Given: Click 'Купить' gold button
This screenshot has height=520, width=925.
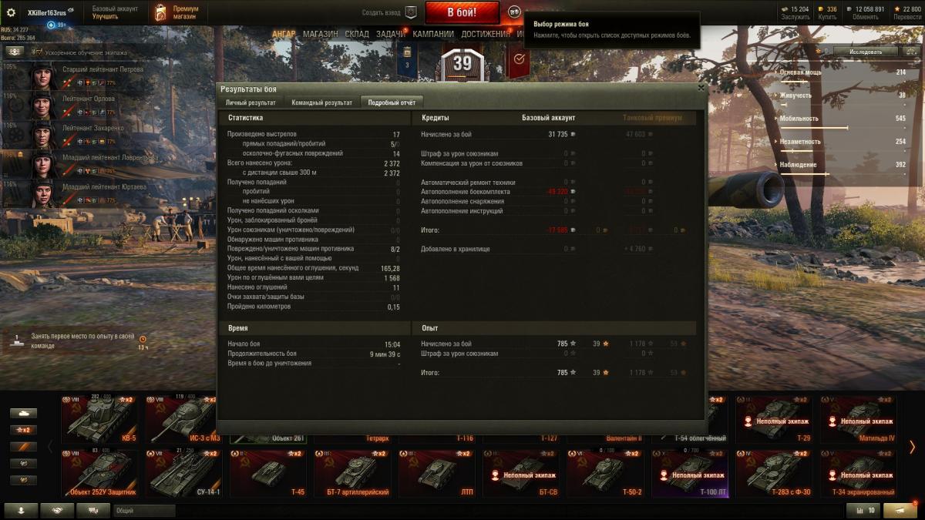Looking at the screenshot, I should [826, 16].
